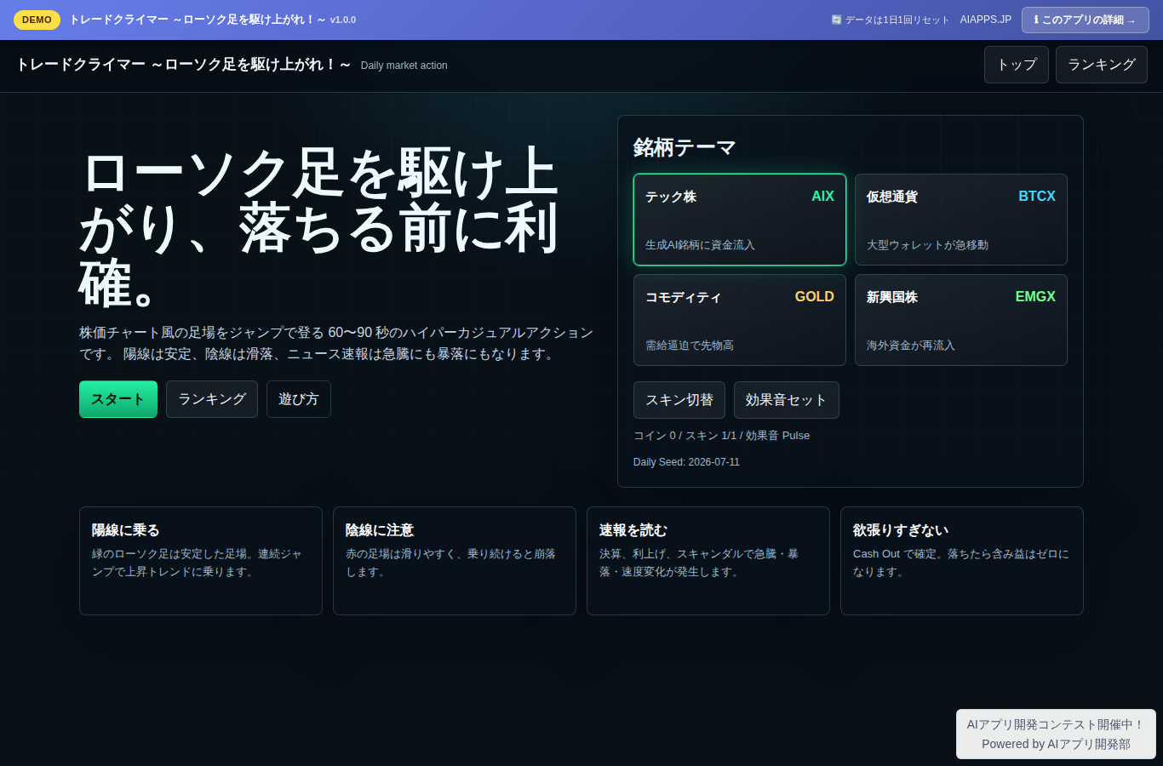Click the AIAPPS.JP link
This screenshot has width=1163, height=766.
986,20
